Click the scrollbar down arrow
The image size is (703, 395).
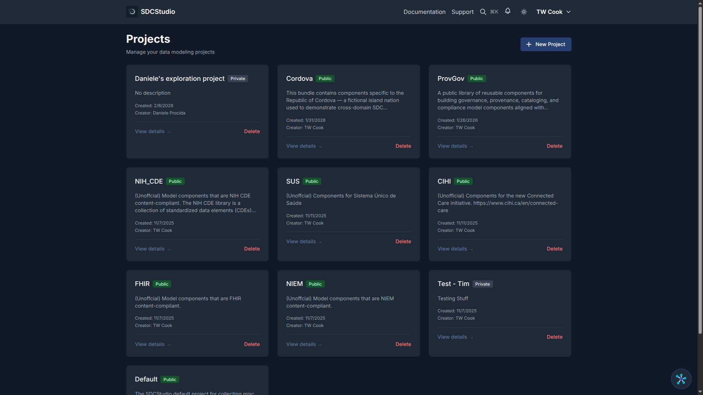(x=700, y=392)
